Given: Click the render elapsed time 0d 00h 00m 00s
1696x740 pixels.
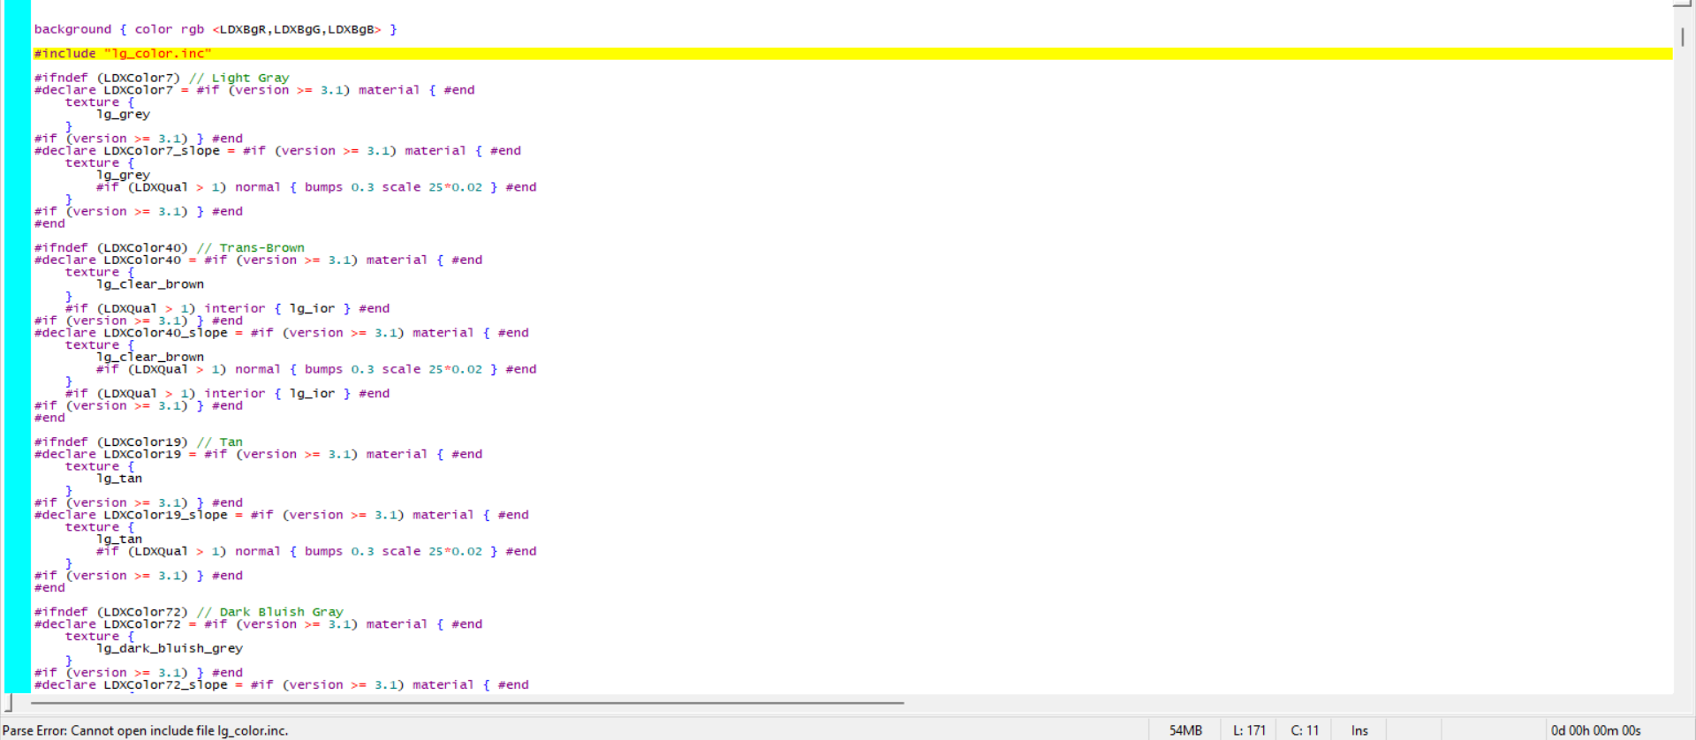Looking at the screenshot, I should coord(1595,730).
